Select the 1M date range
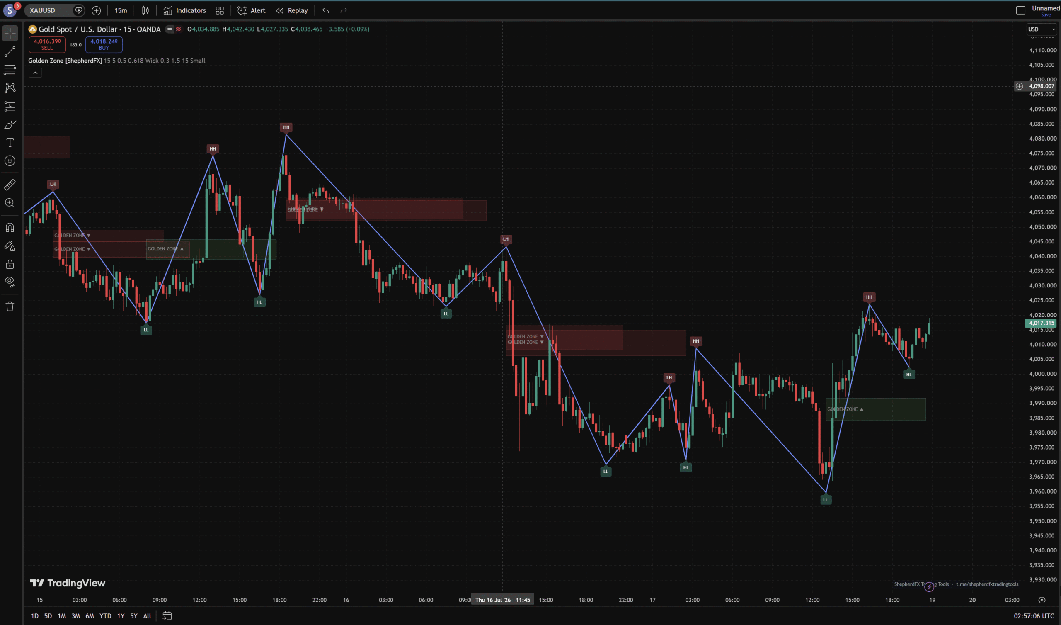 [x=62, y=616]
